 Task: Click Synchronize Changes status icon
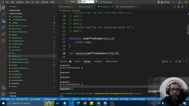click(x=13, y=99)
